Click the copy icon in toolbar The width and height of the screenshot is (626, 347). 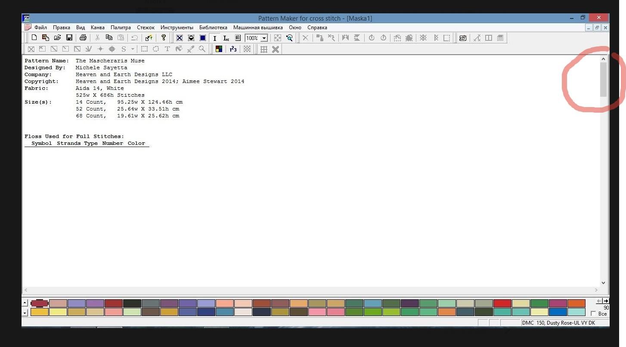tap(109, 38)
